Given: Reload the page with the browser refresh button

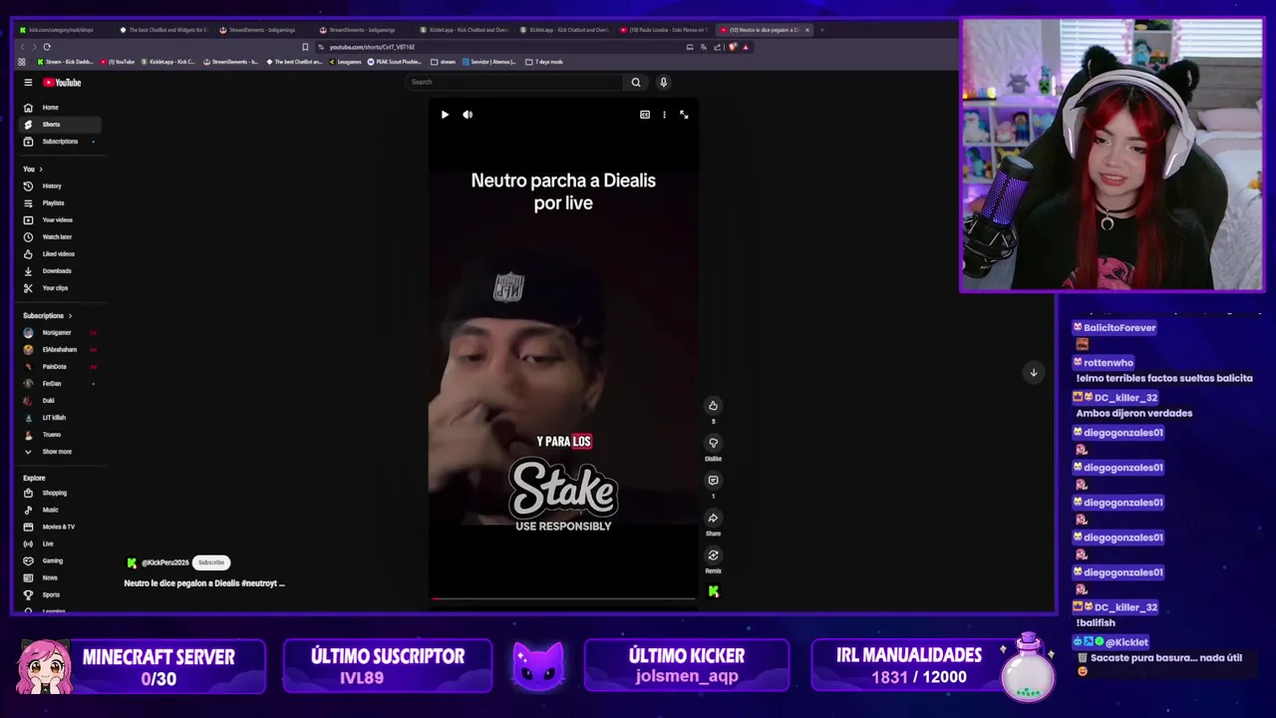Looking at the screenshot, I should [47, 47].
